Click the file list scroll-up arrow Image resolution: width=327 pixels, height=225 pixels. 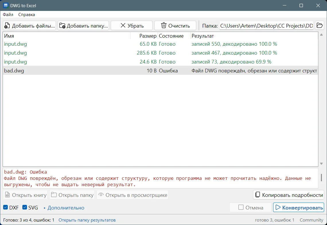coord(321,35)
